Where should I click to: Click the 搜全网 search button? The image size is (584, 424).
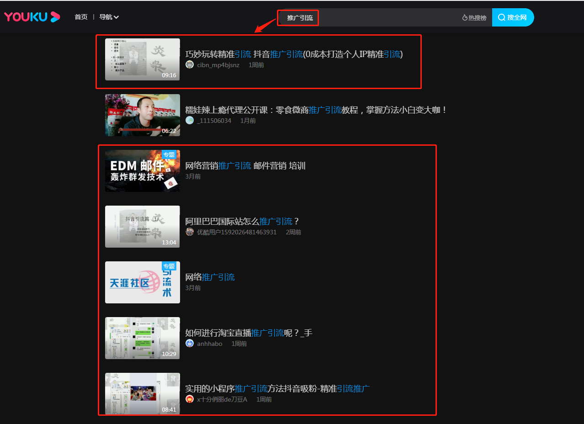pyautogui.click(x=513, y=17)
